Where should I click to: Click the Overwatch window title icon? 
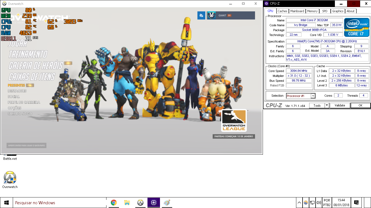4,4
